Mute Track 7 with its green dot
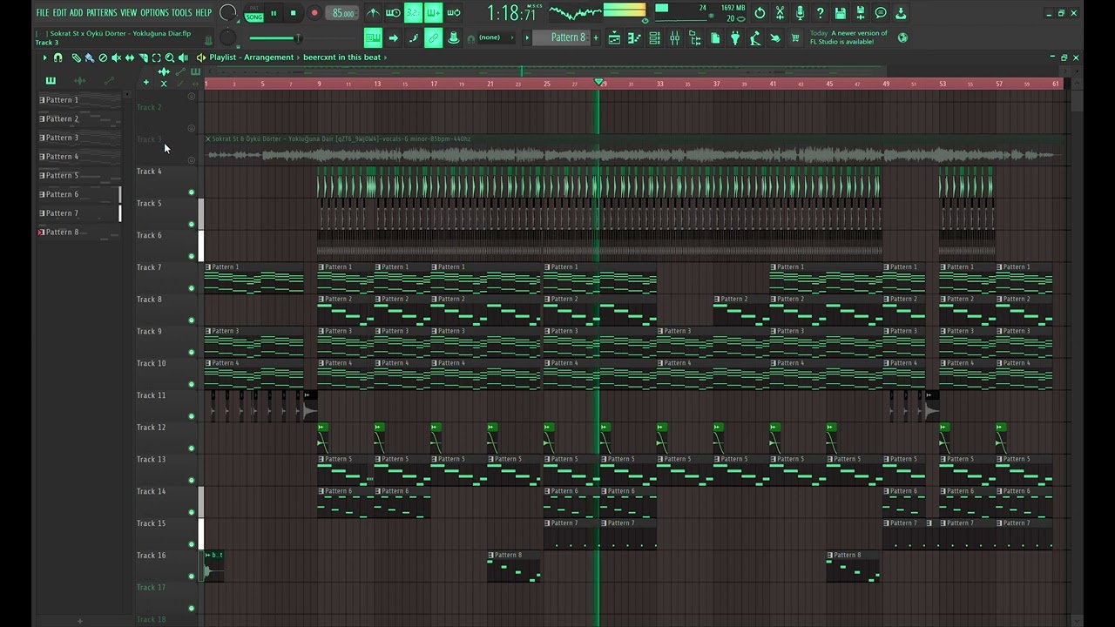Viewport: 1115px width, 627px height. pyautogui.click(x=192, y=288)
